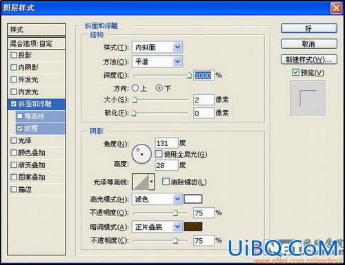Click the 新建样式 button

pos(309,60)
